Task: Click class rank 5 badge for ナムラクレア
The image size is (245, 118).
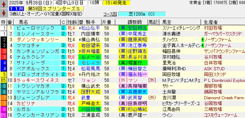Action: [x=63, y=57]
